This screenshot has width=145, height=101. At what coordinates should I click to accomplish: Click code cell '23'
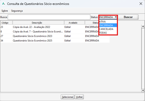6,27
